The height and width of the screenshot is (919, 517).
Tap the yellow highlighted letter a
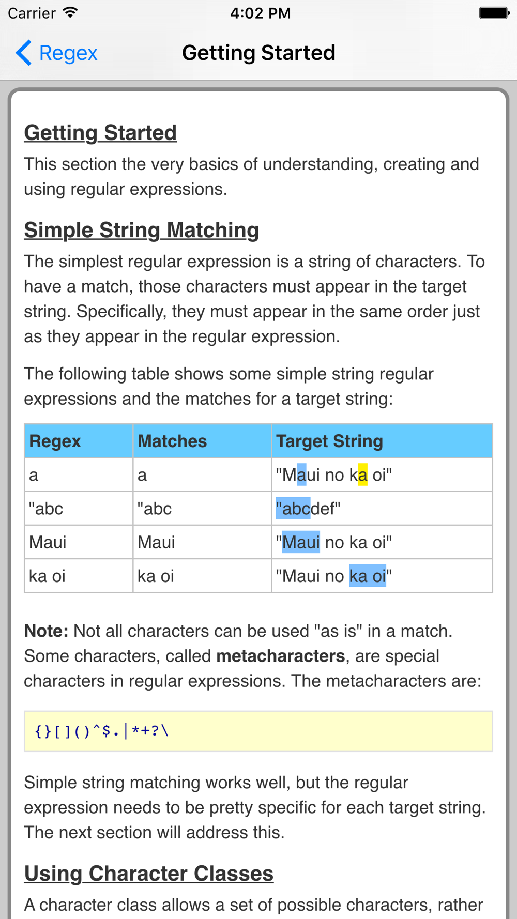362,474
